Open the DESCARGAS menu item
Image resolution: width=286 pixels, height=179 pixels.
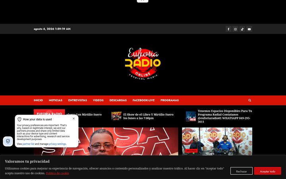point(118,100)
